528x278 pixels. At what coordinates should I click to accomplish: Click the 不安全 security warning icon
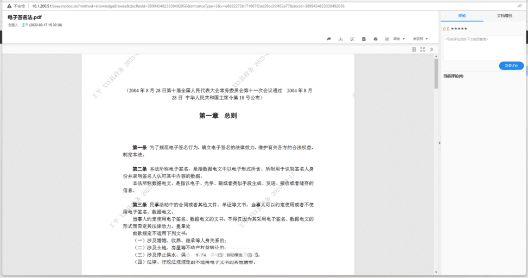[x=9, y=6]
